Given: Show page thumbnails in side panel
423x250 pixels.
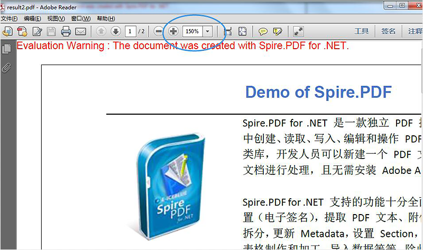Looking at the screenshot, I should pyautogui.click(x=6, y=49).
